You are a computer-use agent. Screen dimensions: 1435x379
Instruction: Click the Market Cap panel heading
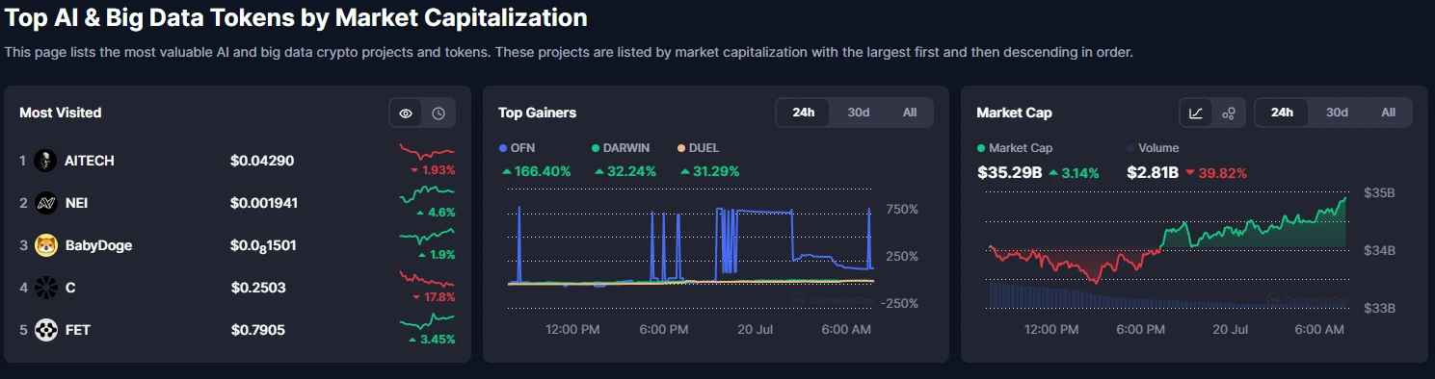pyautogui.click(x=1014, y=113)
